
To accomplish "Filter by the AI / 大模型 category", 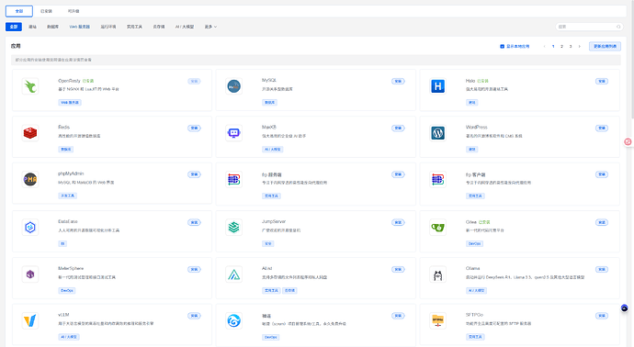I will 185,27.
